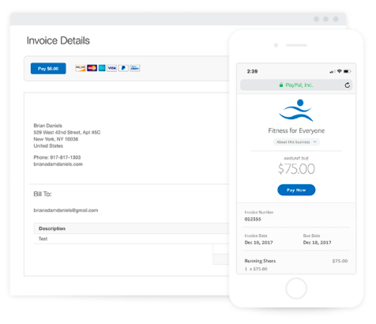The height and width of the screenshot is (324, 376).
Task: Click the Description column header
Action: point(52,228)
